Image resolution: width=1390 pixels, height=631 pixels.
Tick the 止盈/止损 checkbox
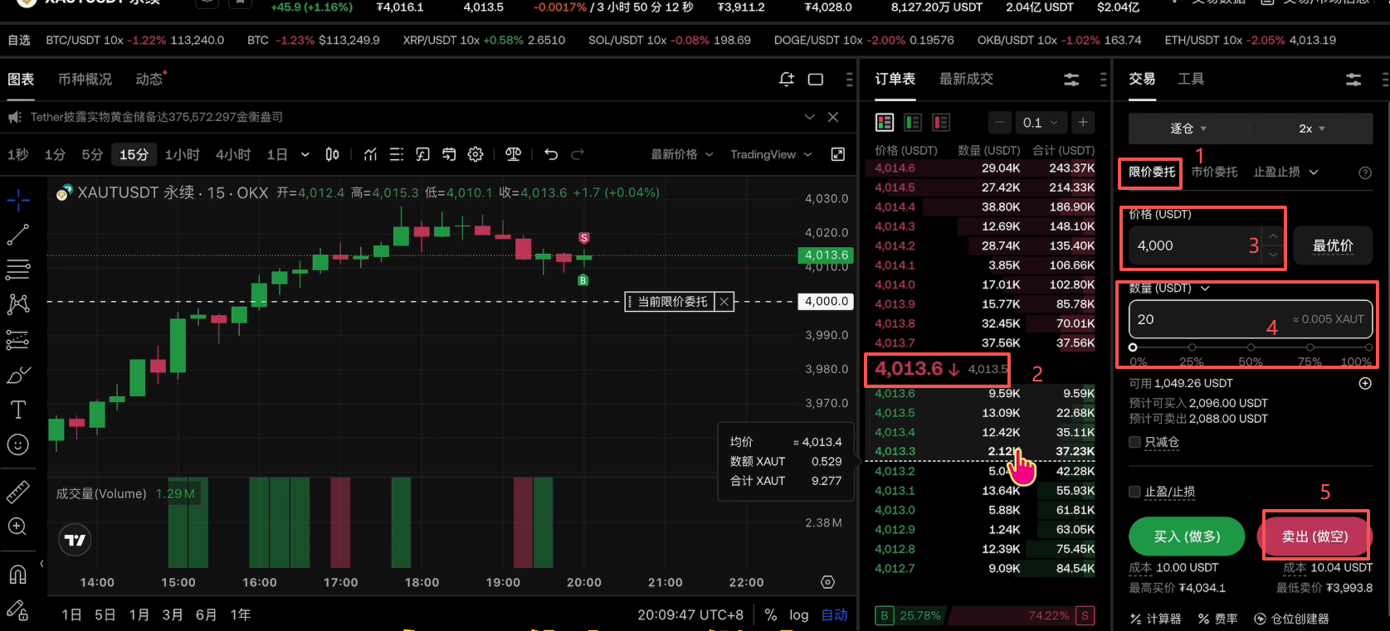pos(1134,493)
